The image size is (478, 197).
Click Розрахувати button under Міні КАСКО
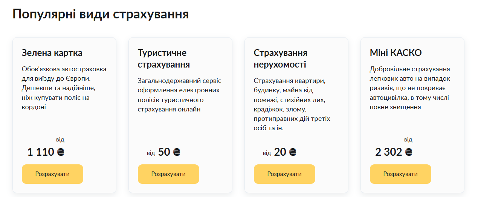400,174
